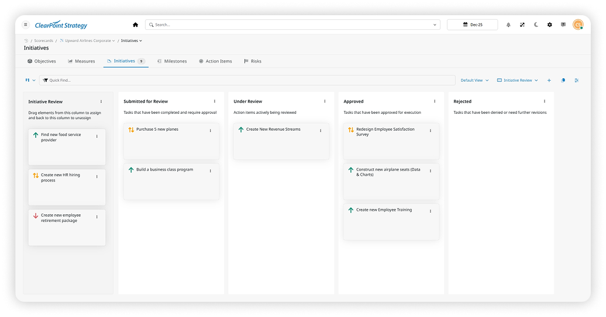Screen dimensions: 606x317
Task: Expand the Default View dropdown
Action: [x=474, y=80]
